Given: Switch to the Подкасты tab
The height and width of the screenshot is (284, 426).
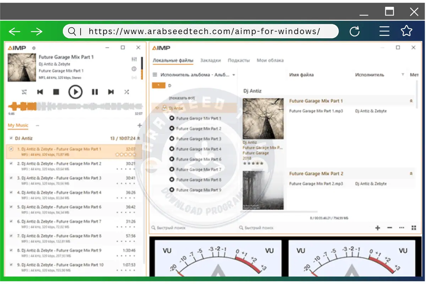Looking at the screenshot, I should 239,60.
